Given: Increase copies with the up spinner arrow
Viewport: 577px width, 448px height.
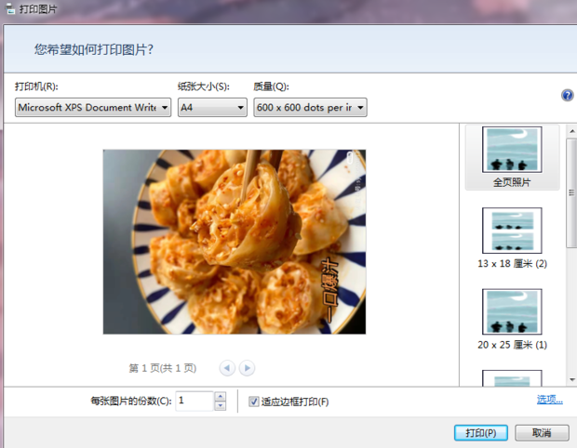Looking at the screenshot, I should (x=220, y=396).
